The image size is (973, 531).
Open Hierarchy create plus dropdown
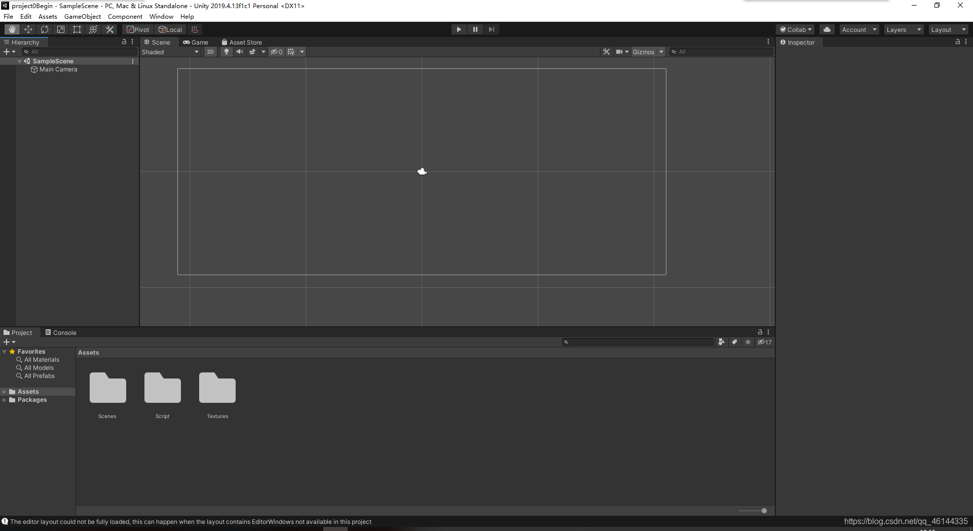[10, 52]
